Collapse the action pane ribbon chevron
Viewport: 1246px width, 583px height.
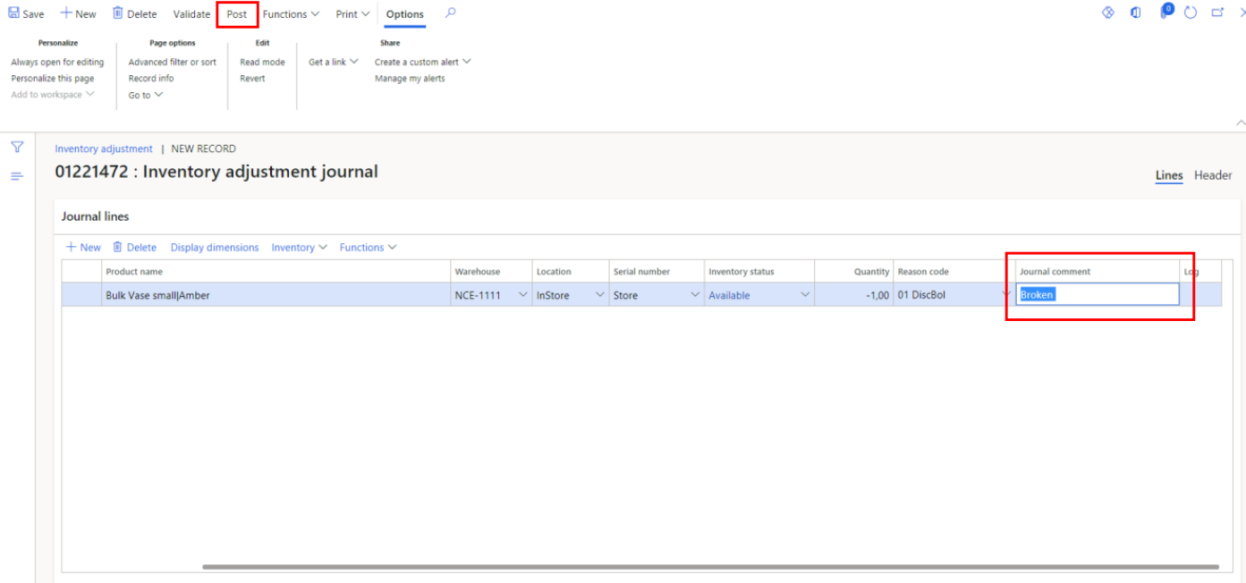click(x=1240, y=123)
